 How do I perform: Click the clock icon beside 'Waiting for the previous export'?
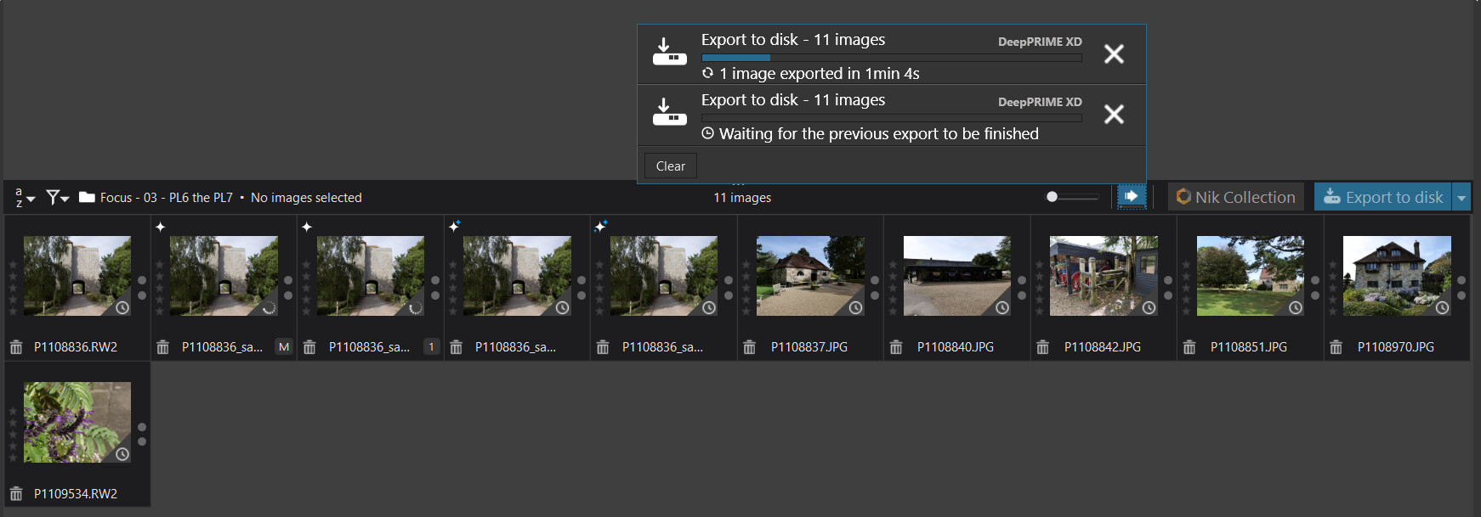pyautogui.click(x=707, y=133)
